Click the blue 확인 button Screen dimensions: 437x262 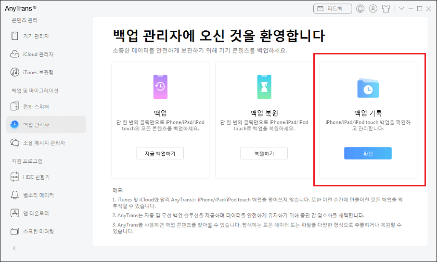pyautogui.click(x=368, y=153)
